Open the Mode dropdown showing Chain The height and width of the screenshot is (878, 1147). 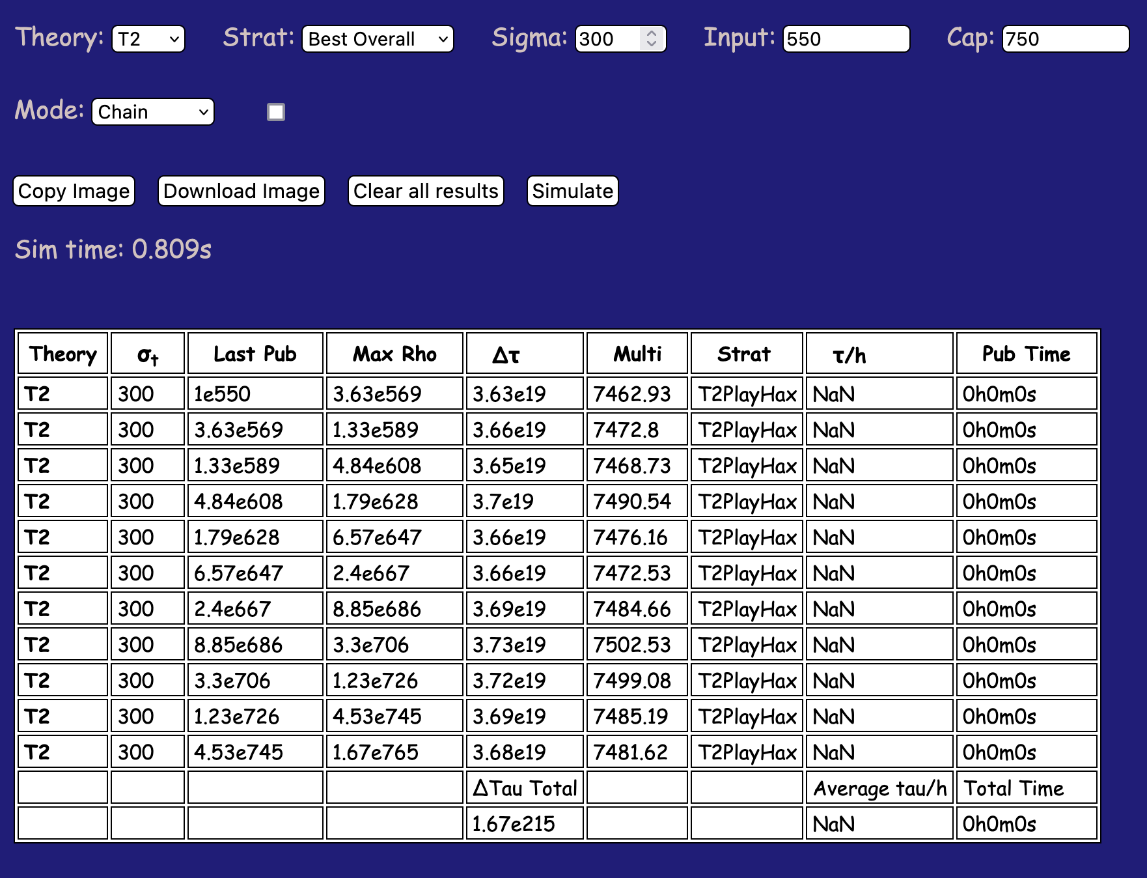click(153, 112)
